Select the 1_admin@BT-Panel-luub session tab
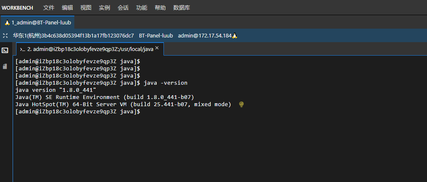 pos(38,23)
